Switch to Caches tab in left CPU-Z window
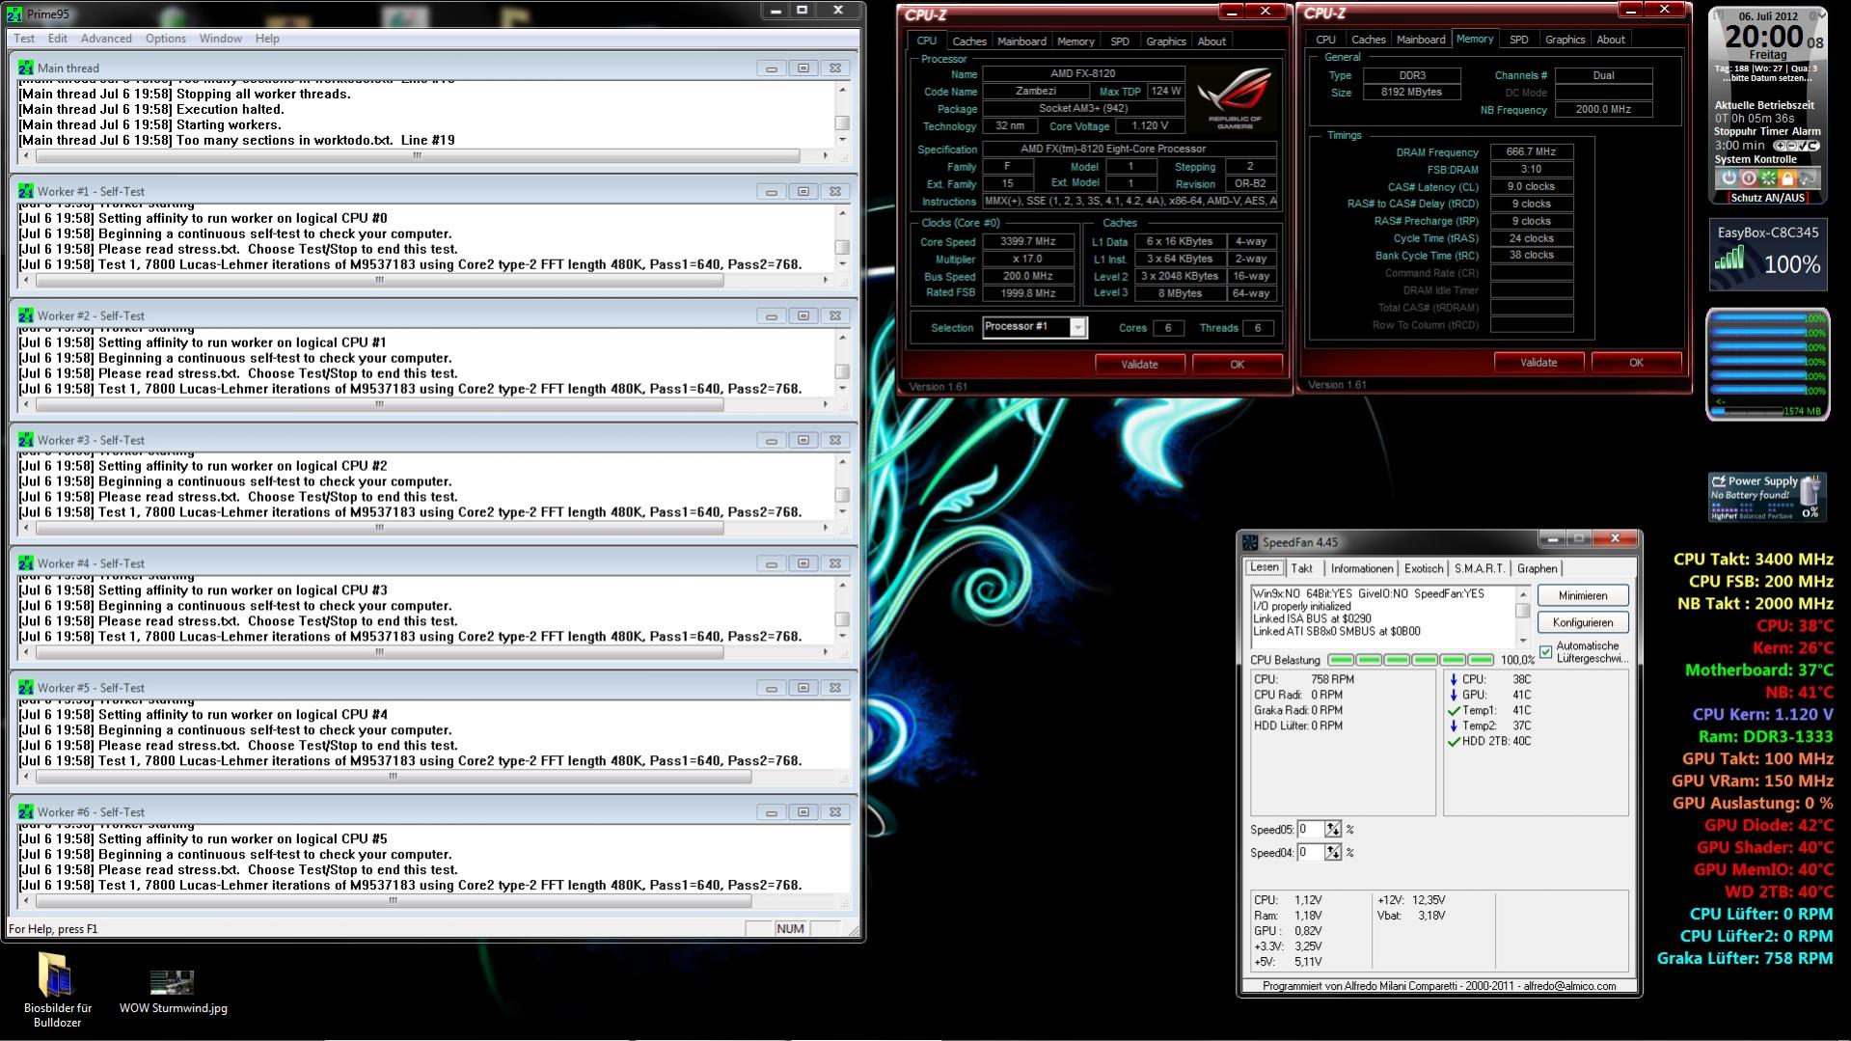The image size is (1851, 1041). pyautogui.click(x=969, y=41)
